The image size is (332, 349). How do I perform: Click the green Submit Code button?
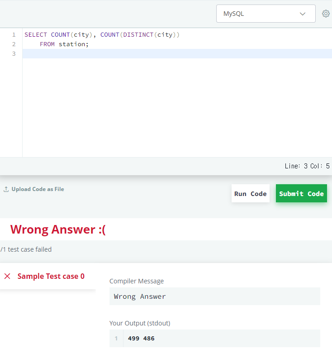pyautogui.click(x=301, y=193)
